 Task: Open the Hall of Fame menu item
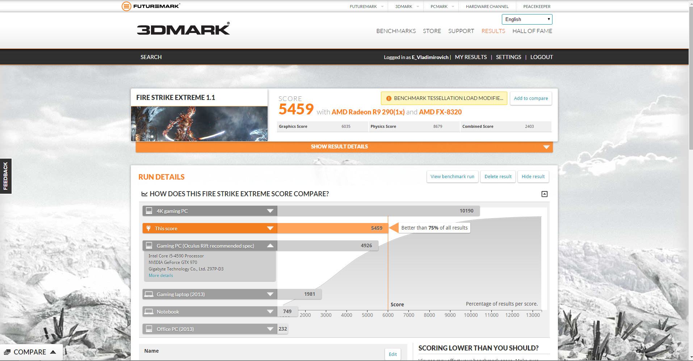click(532, 31)
